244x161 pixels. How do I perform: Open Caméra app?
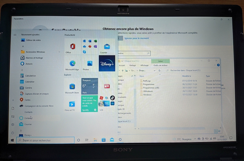coord(26,88)
